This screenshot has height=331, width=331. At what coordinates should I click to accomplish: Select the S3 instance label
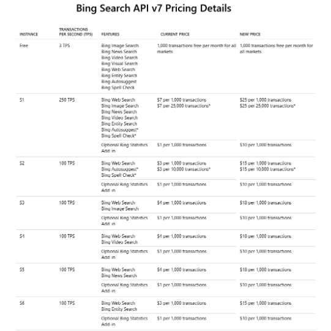[22, 203]
